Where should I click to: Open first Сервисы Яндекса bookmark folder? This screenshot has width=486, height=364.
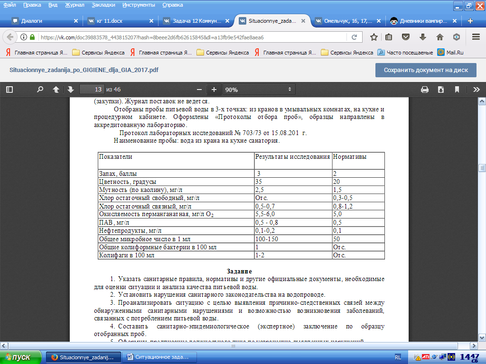(99, 53)
